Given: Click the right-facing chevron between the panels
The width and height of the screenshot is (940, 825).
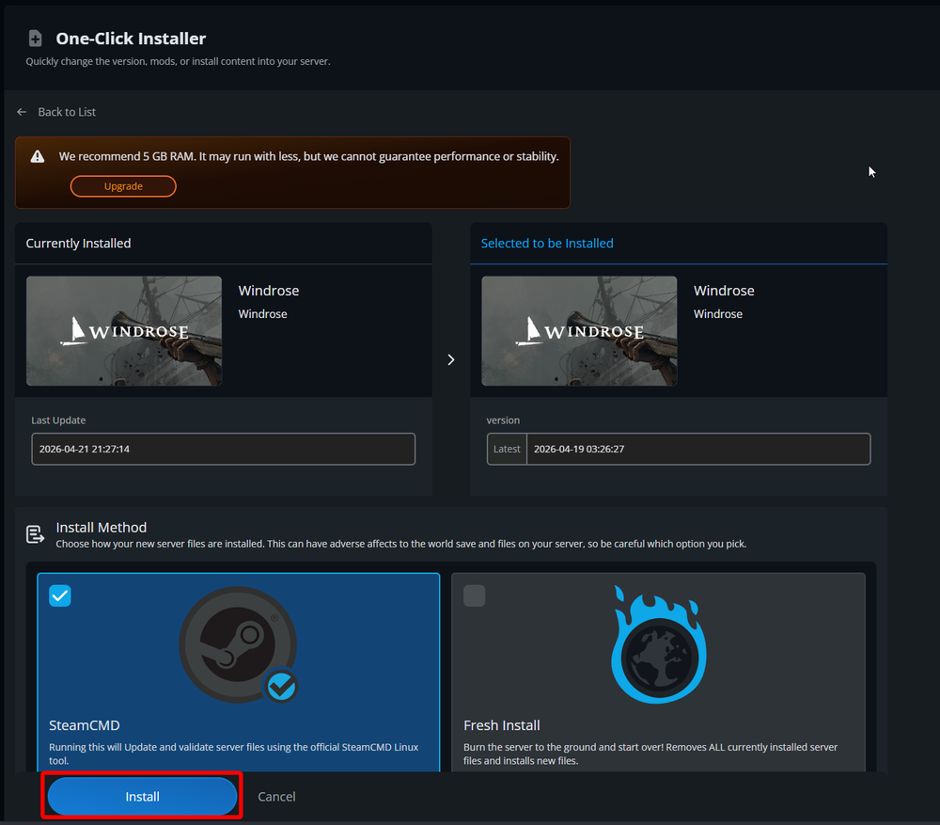Looking at the screenshot, I should point(450,359).
